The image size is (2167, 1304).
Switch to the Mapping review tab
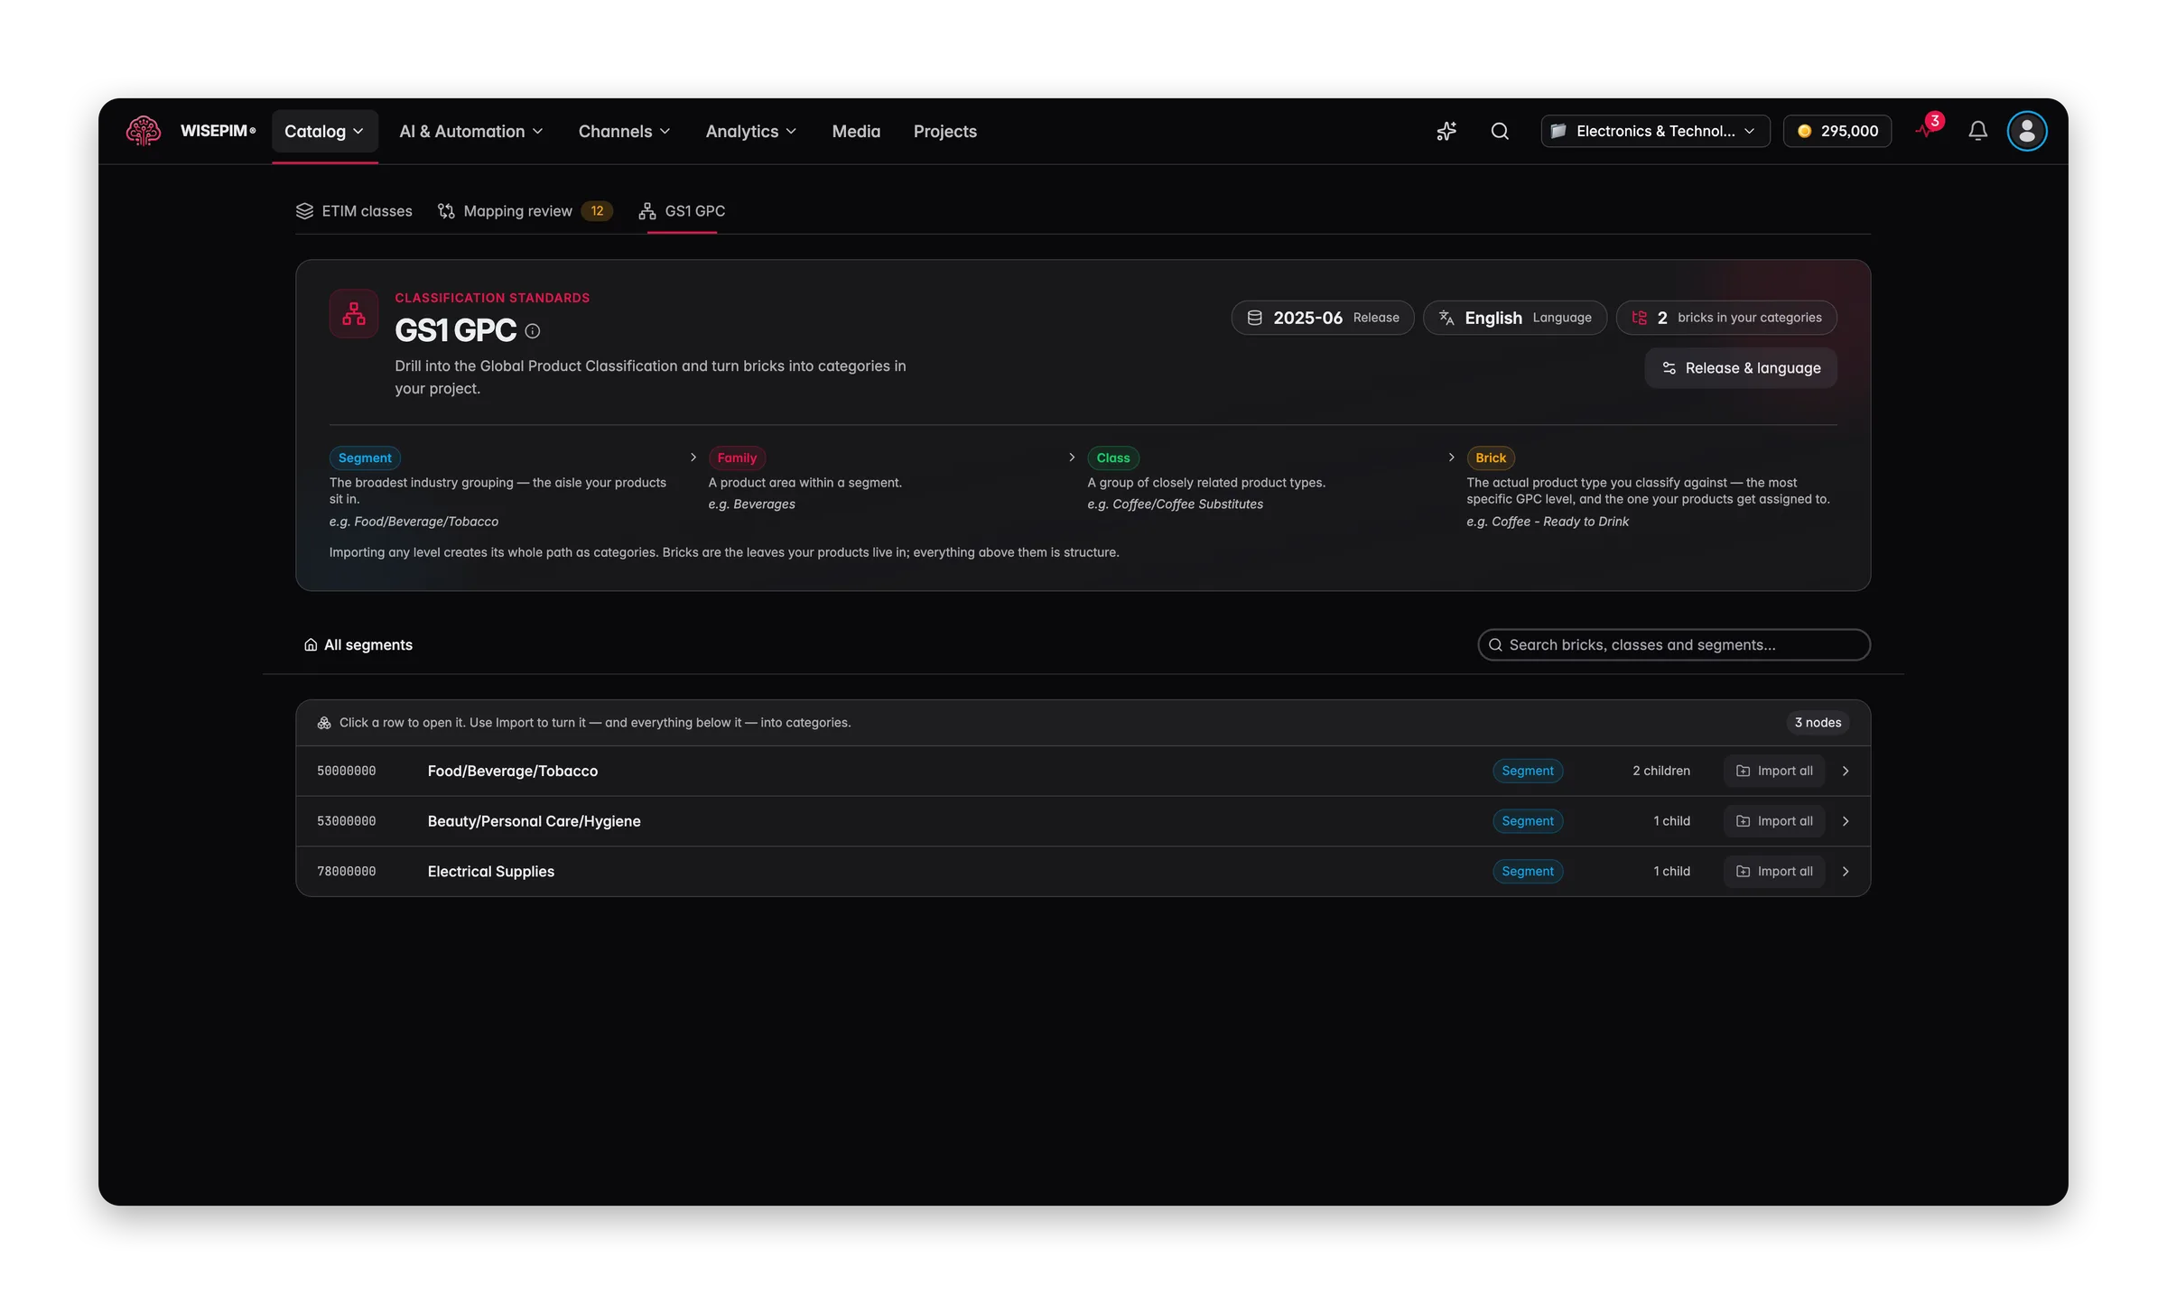[525, 211]
